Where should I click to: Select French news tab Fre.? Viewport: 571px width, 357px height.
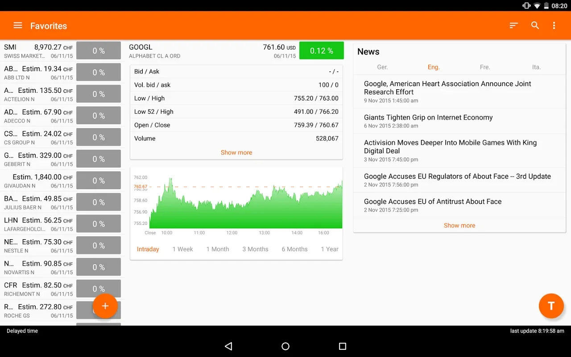485,67
